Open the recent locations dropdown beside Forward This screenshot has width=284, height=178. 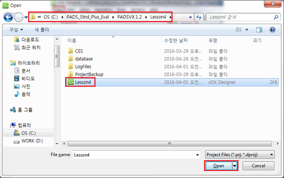[26, 18]
